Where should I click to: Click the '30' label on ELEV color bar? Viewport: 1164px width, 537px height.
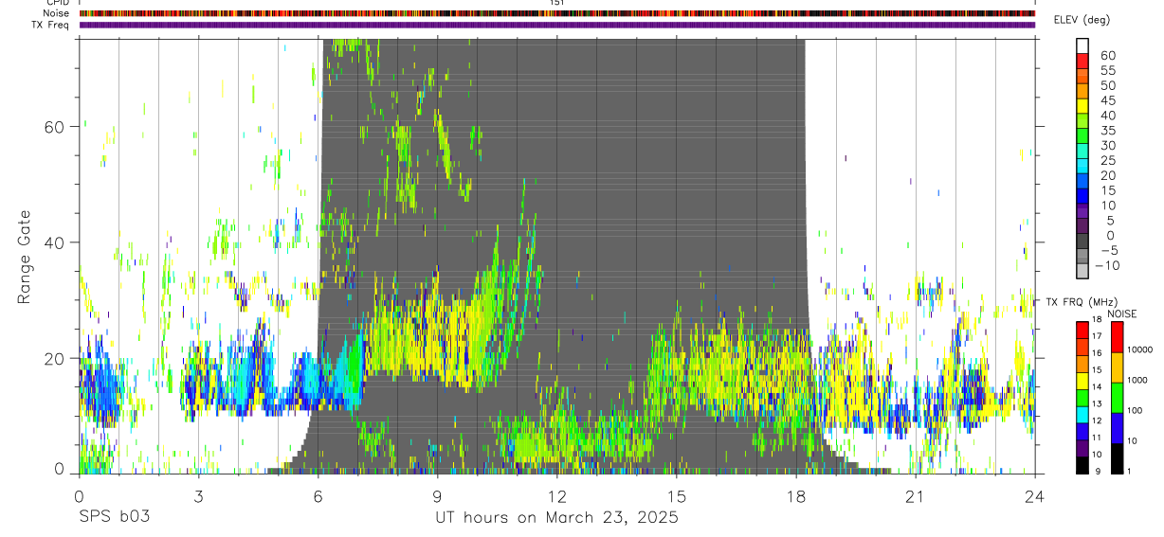point(1107,146)
